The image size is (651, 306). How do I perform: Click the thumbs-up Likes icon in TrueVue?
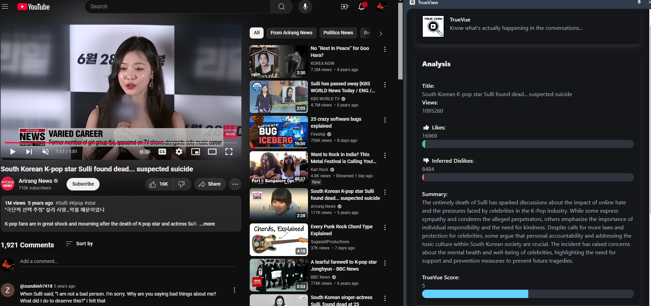(426, 127)
